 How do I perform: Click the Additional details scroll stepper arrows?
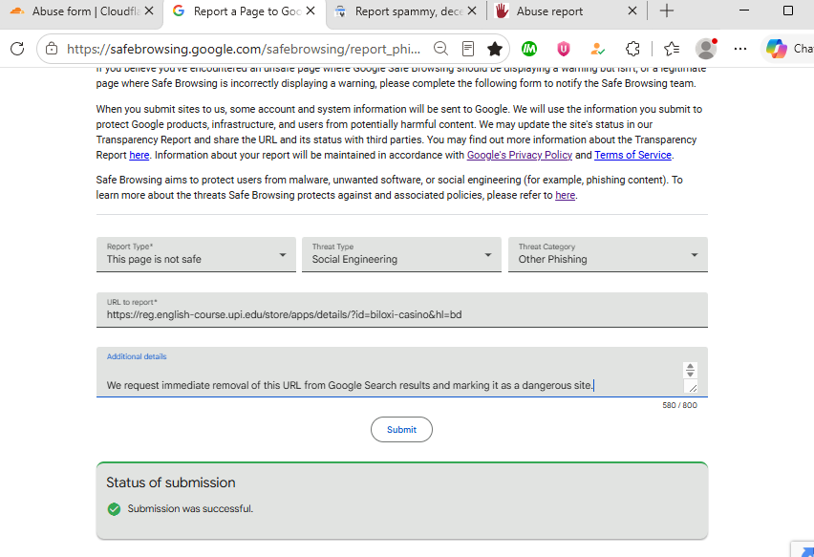pos(690,370)
